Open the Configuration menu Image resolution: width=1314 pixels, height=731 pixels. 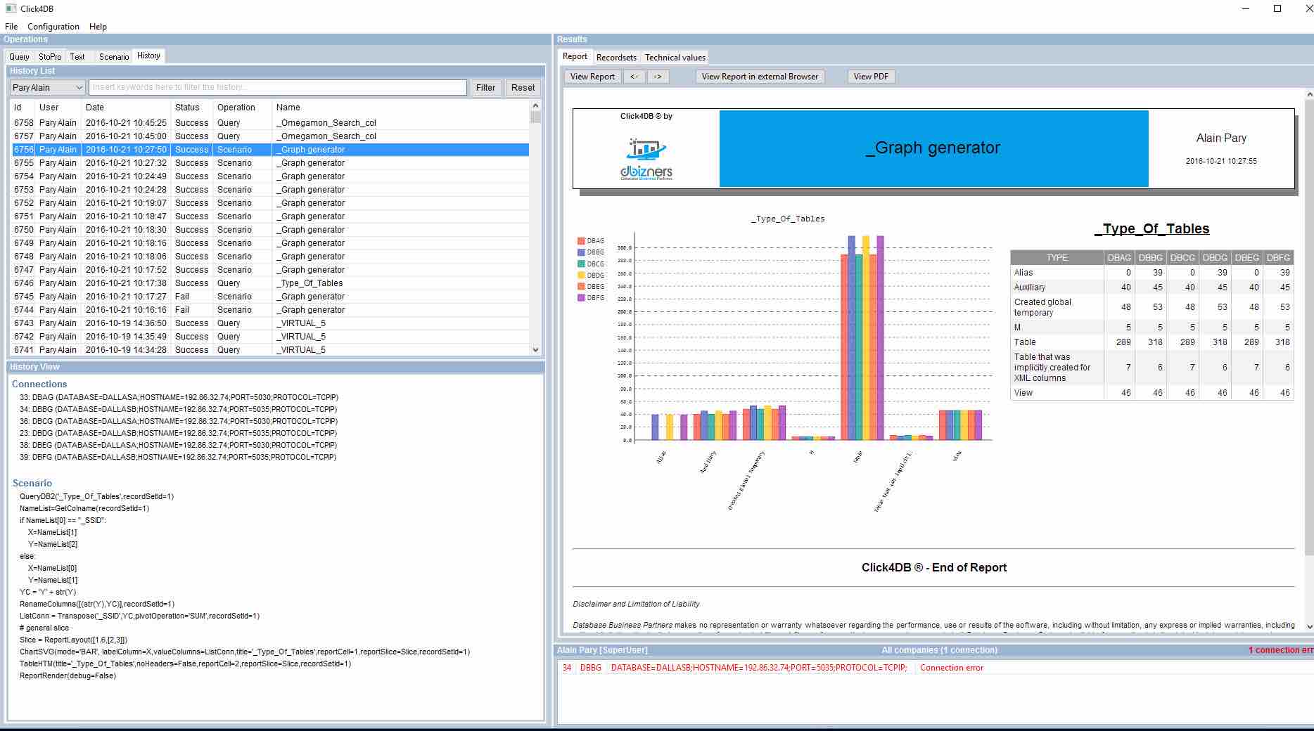coord(53,27)
